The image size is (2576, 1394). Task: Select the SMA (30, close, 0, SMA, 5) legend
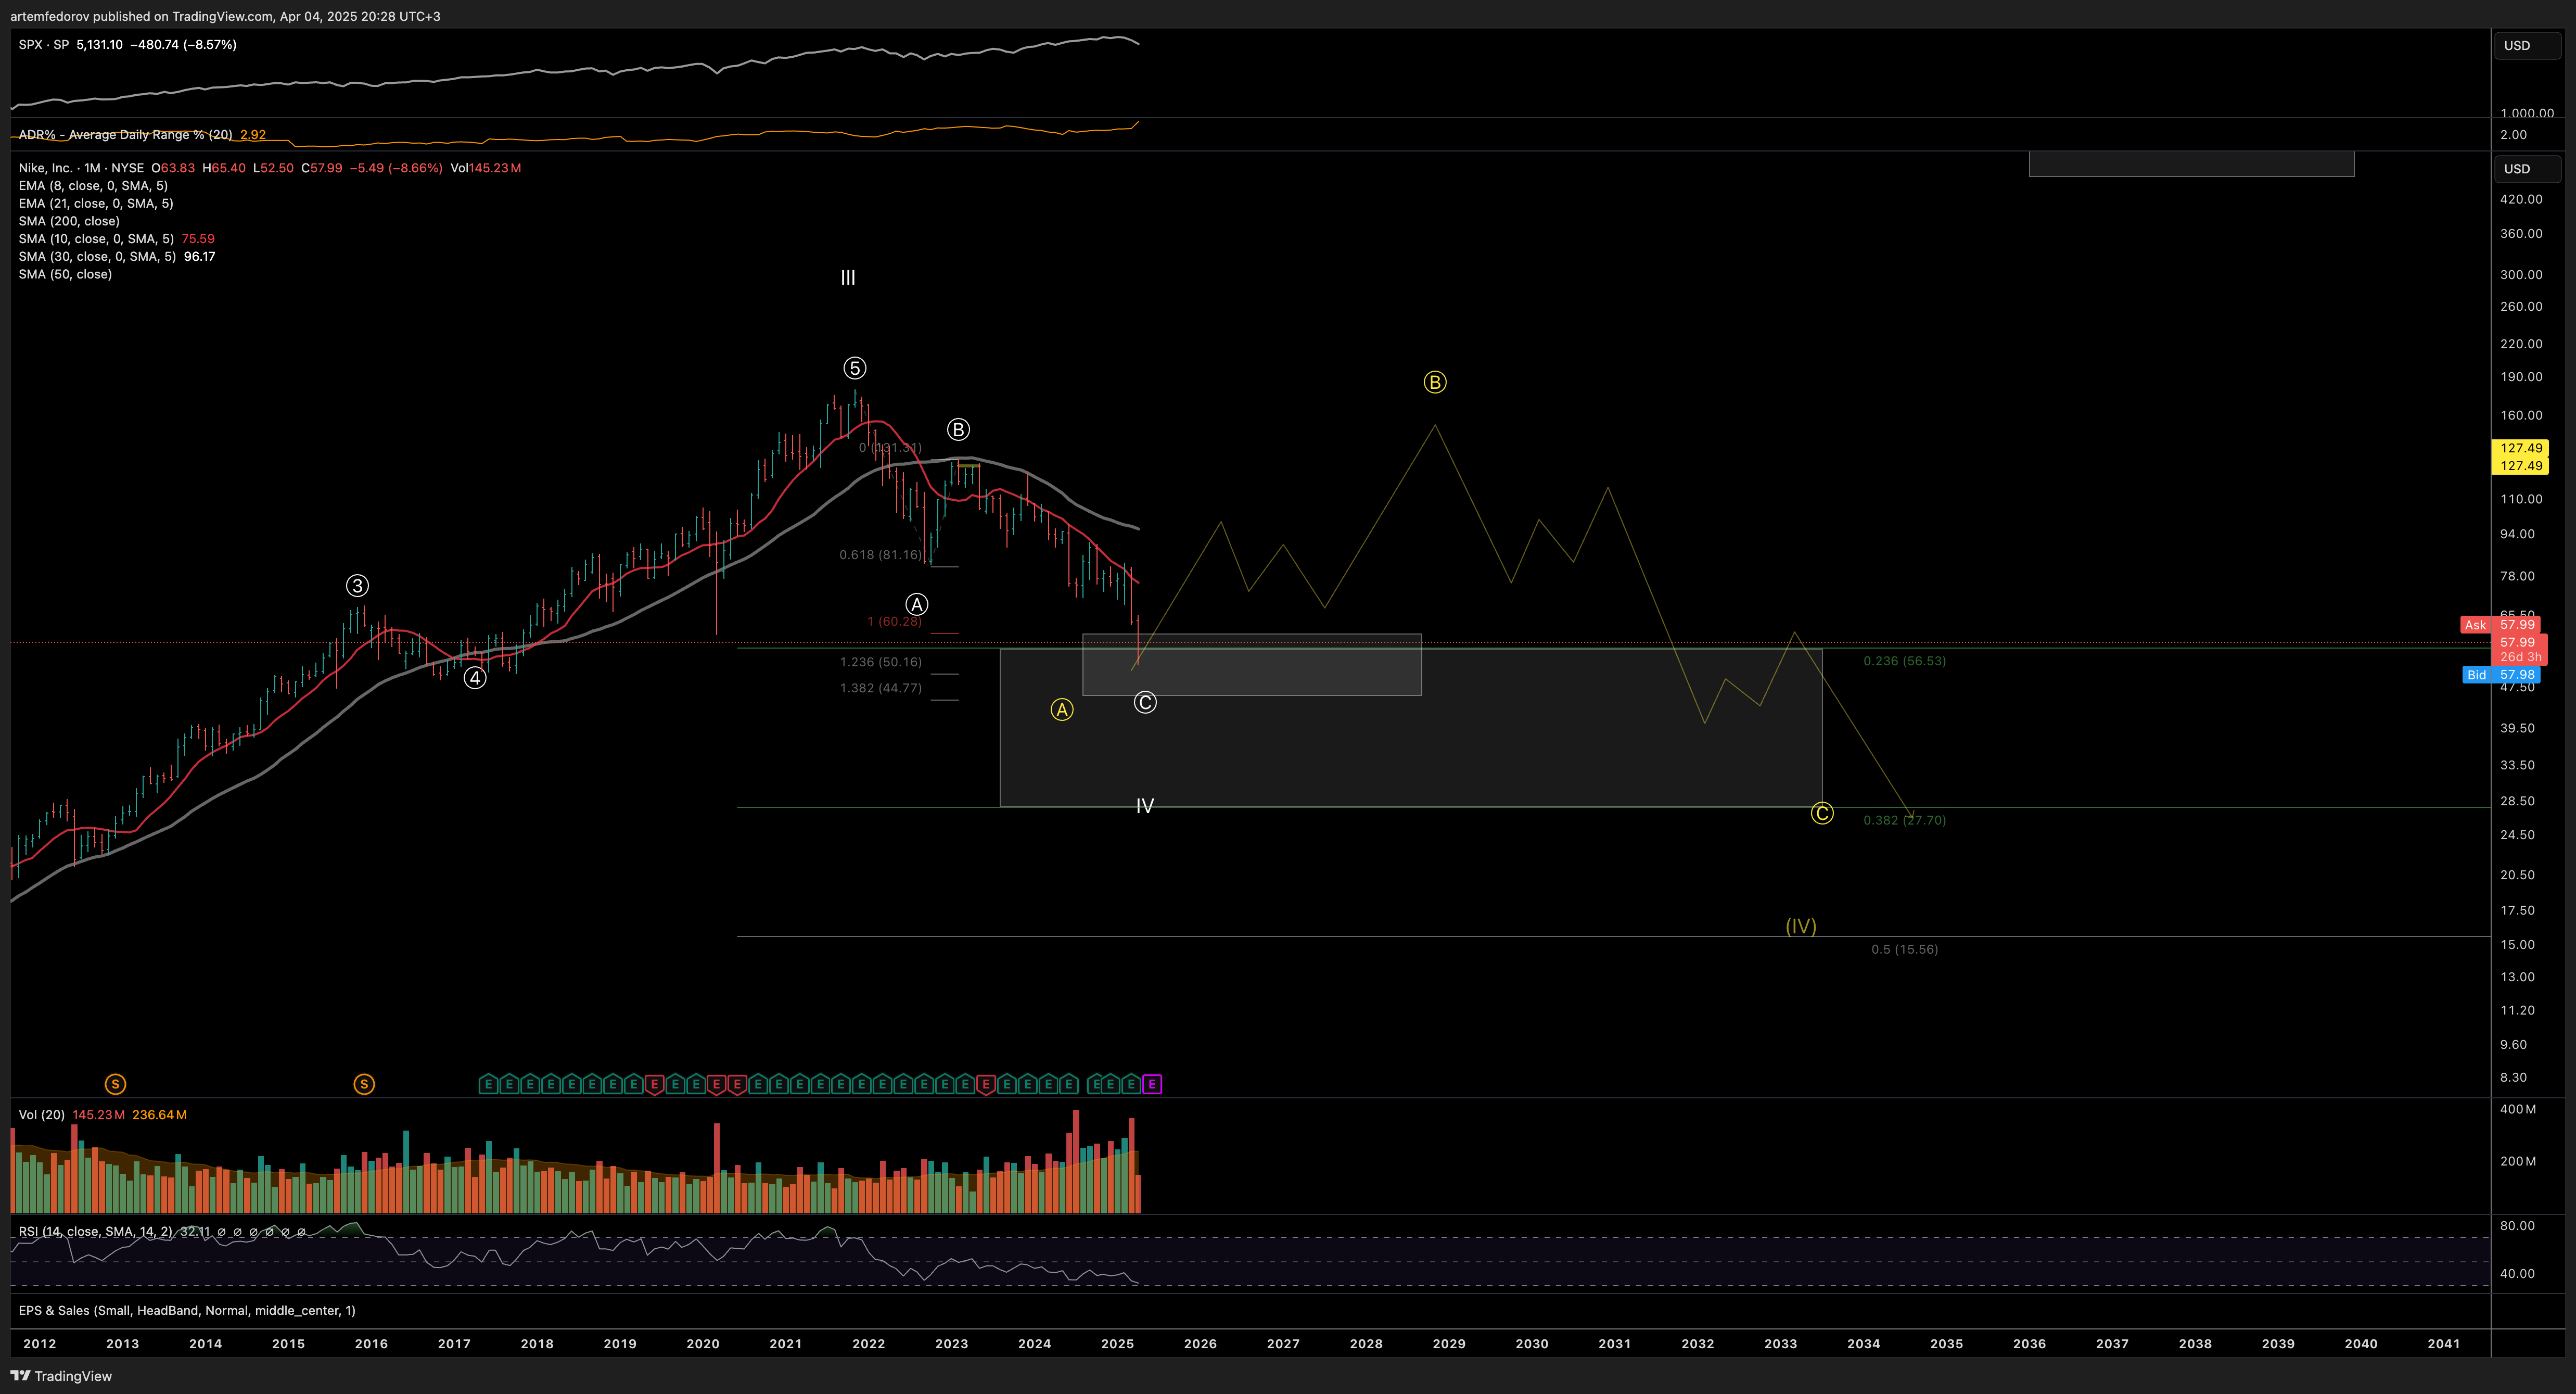coord(97,256)
